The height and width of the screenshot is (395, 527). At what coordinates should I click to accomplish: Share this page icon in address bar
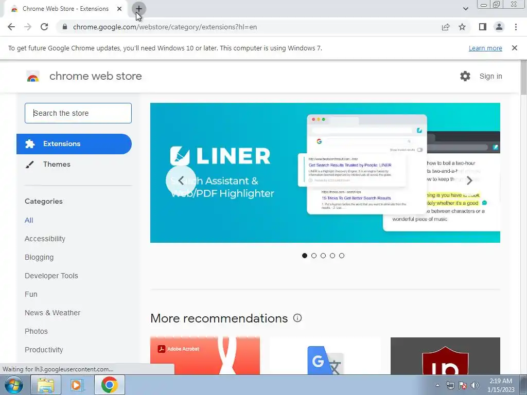(x=446, y=27)
